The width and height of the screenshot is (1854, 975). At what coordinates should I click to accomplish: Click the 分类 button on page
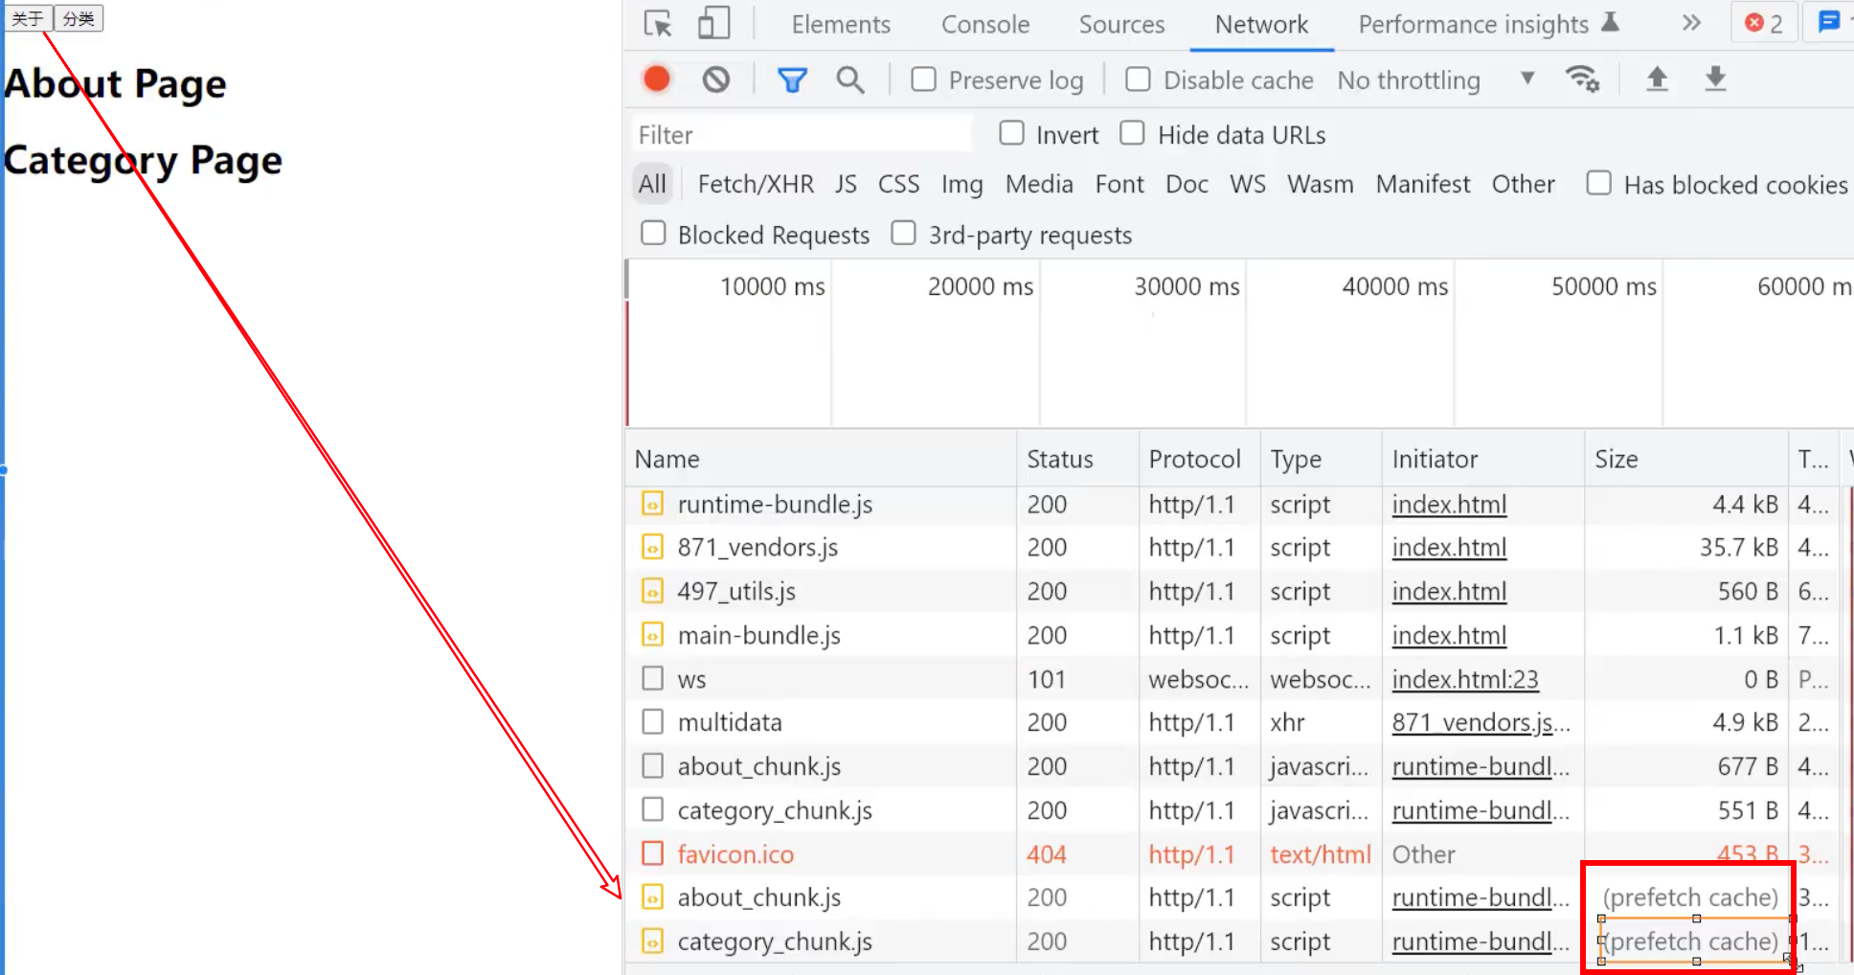coord(78,18)
